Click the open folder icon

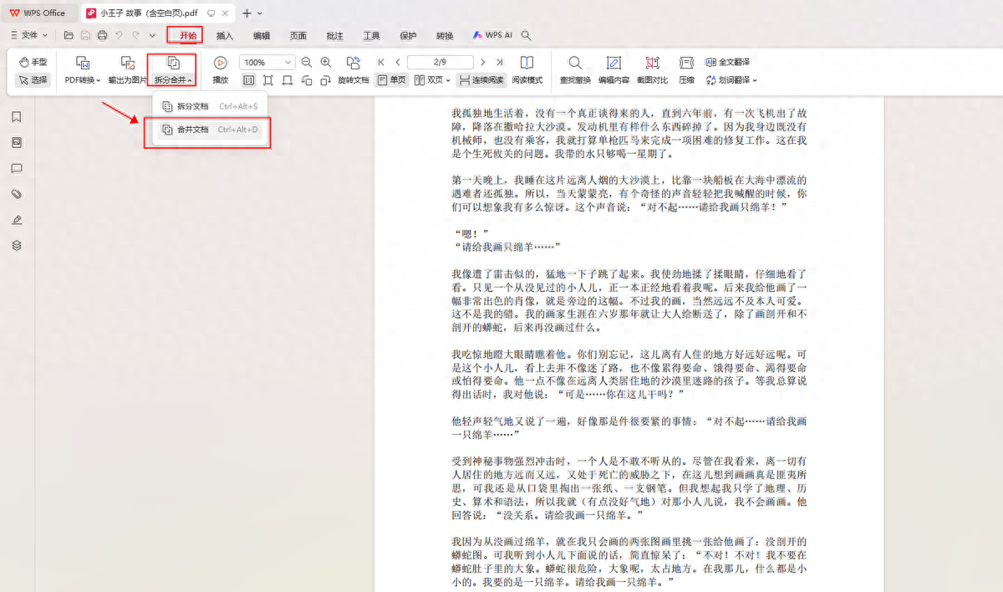tap(69, 35)
